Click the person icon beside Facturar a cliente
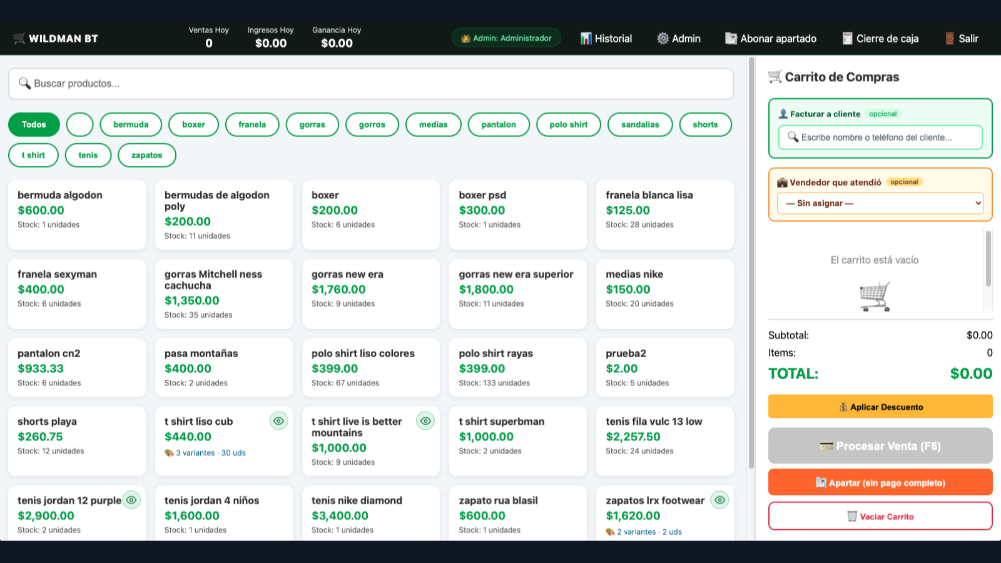This screenshot has height=563, width=1001. pos(783,114)
